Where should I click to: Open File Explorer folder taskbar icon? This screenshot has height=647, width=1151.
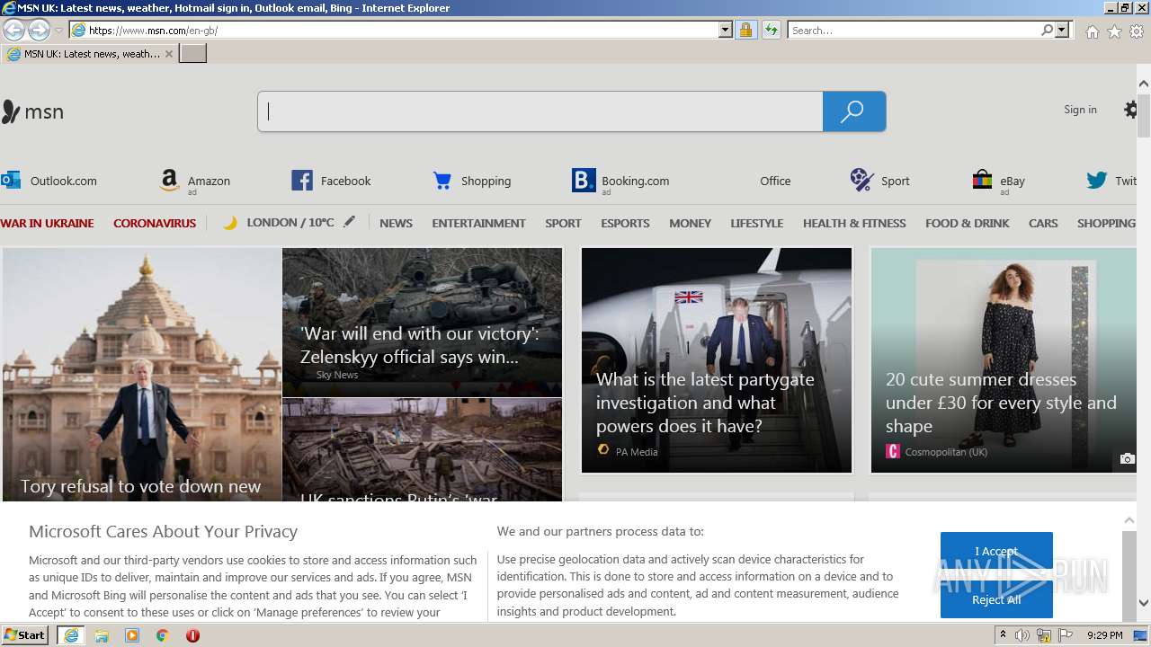tap(102, 635)
